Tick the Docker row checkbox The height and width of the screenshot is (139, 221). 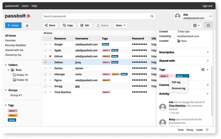click(45, 68)
